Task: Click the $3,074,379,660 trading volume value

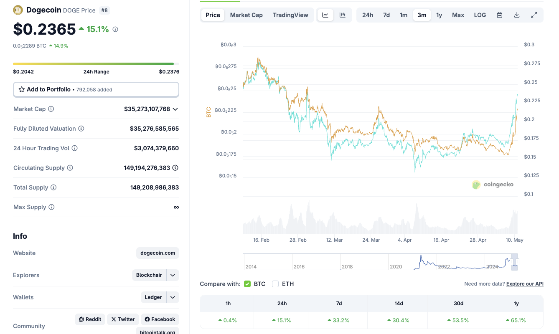Action: pos(156,148)
